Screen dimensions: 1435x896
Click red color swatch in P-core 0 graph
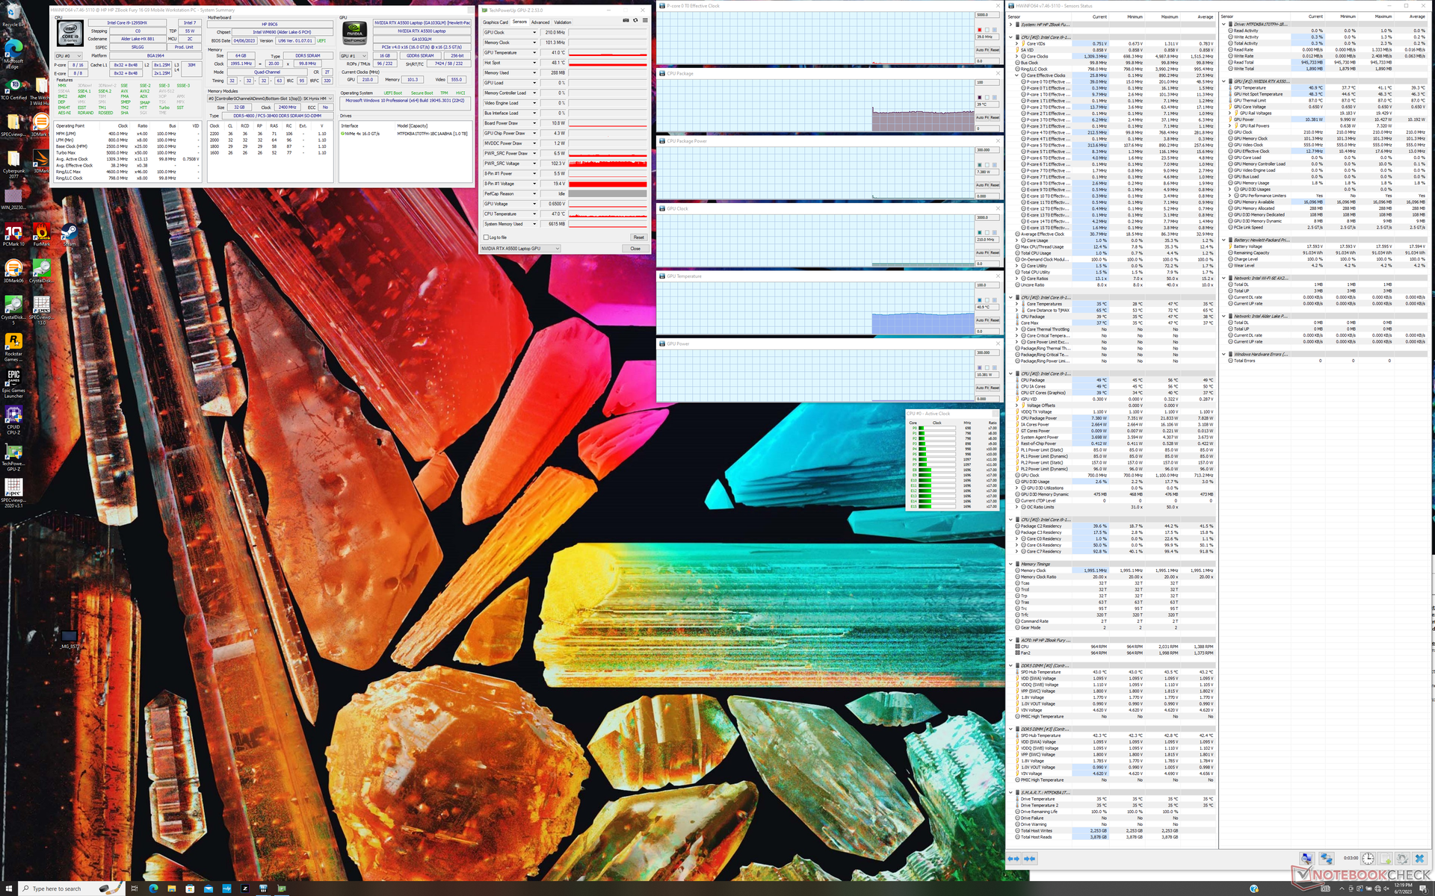coord(979,30)
